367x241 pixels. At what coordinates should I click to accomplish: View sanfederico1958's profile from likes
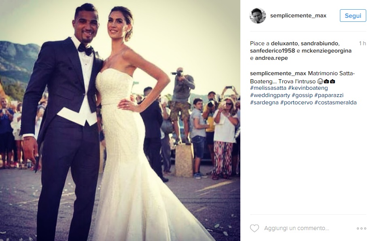coord(272,51)
